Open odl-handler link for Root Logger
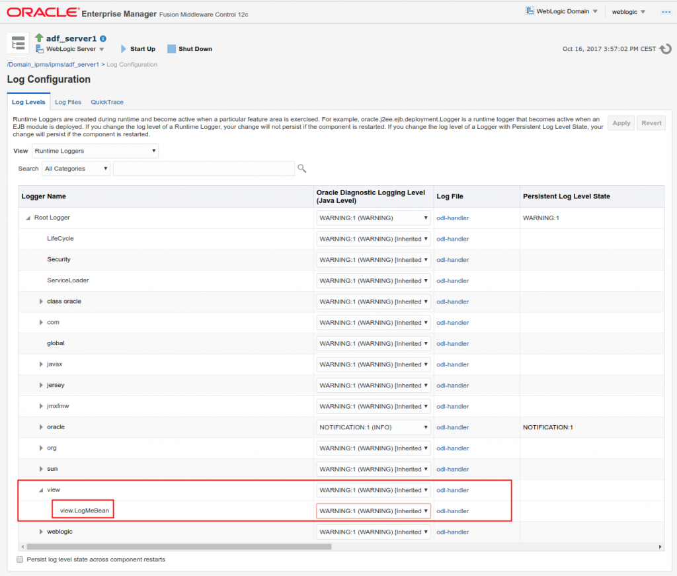Viewport: 677px width, 576px height. tap(452, 218)
